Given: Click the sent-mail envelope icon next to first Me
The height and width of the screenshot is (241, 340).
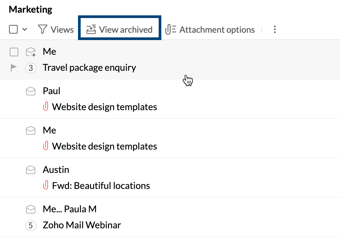Looking at the screenshot, I should [31, 52].
